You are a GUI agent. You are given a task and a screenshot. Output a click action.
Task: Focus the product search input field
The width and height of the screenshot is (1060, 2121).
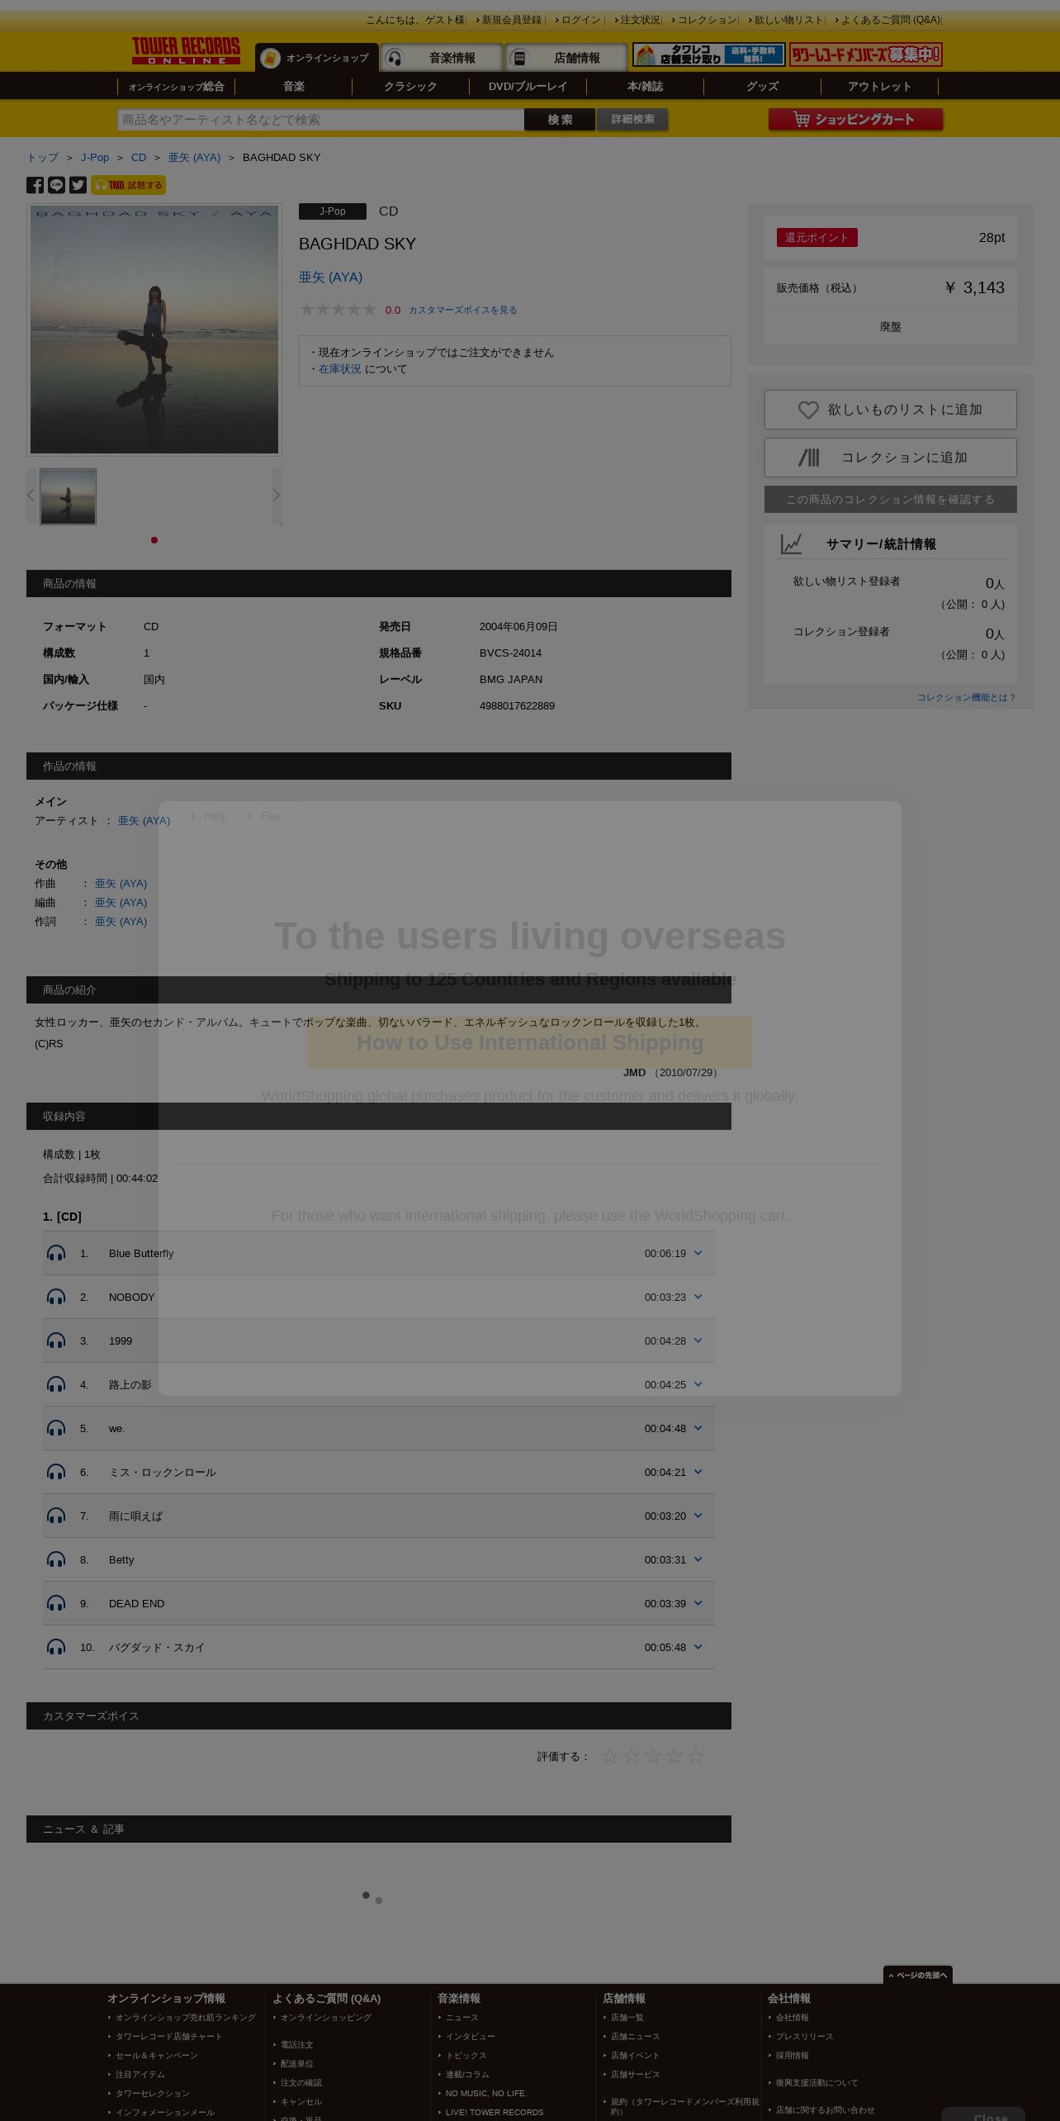point(320,120)
